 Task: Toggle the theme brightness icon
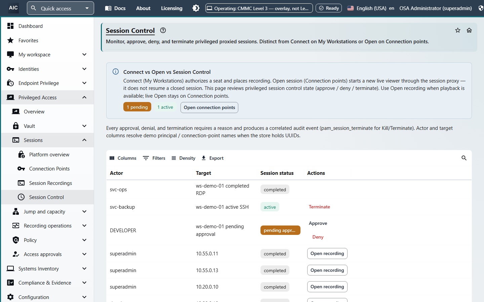[196, 8]
